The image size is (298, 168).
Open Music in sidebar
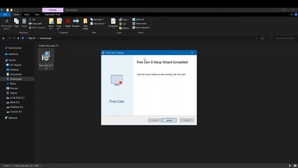11,84
